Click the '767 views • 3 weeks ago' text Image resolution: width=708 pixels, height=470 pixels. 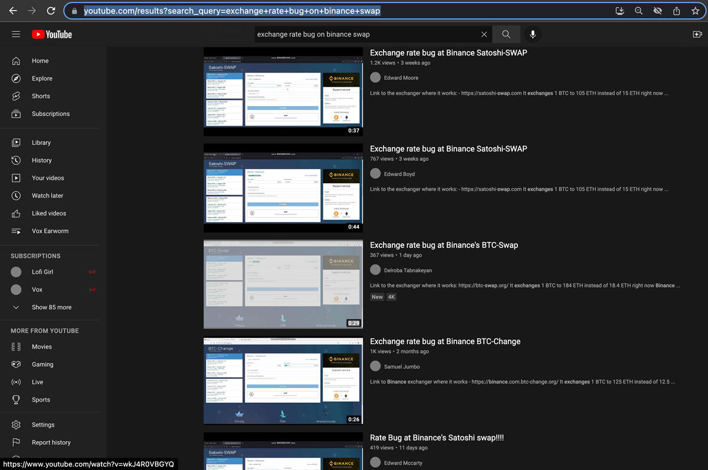(399, 159)
